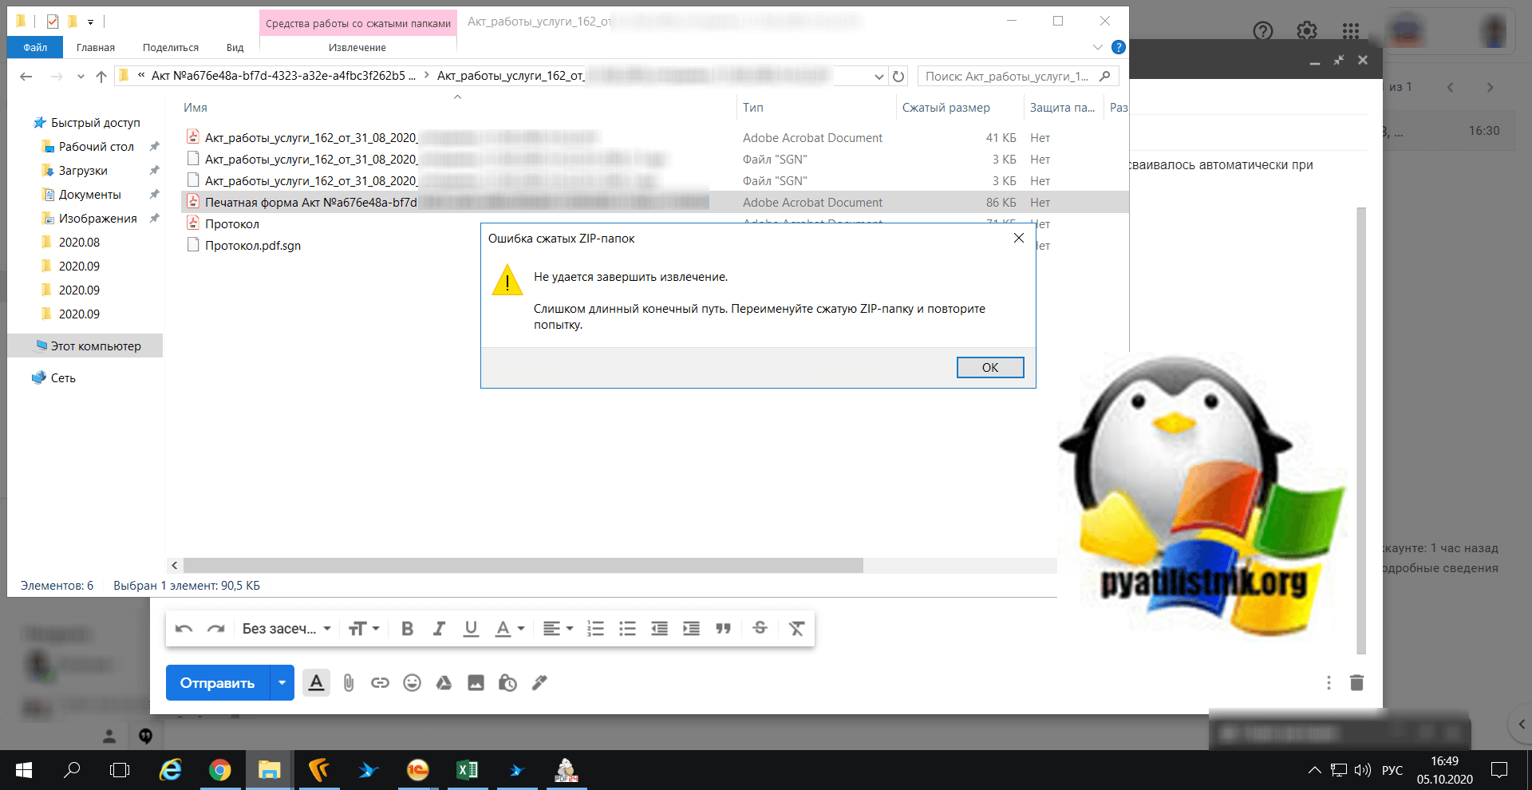1532x790 pixels.
Task: Toggle underline formatting in compose
Action: 471,629
